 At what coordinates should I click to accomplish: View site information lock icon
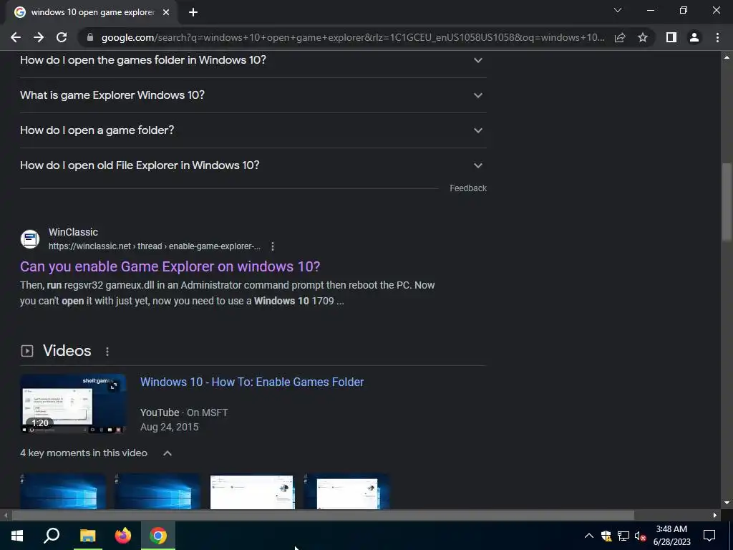coord(90,37)
